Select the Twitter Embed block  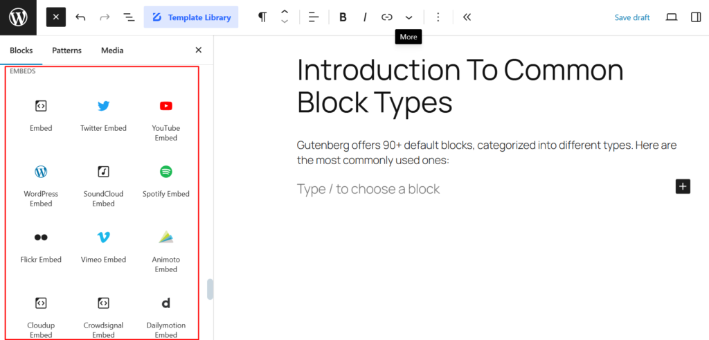pyautogui.click(x=104, y=116)
